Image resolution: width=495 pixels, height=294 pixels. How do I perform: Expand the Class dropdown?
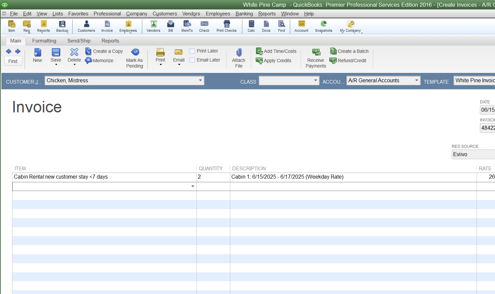coord(315,80)
